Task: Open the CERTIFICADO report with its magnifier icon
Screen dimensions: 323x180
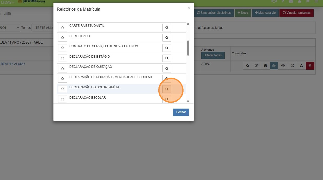Action: point(167,38)
